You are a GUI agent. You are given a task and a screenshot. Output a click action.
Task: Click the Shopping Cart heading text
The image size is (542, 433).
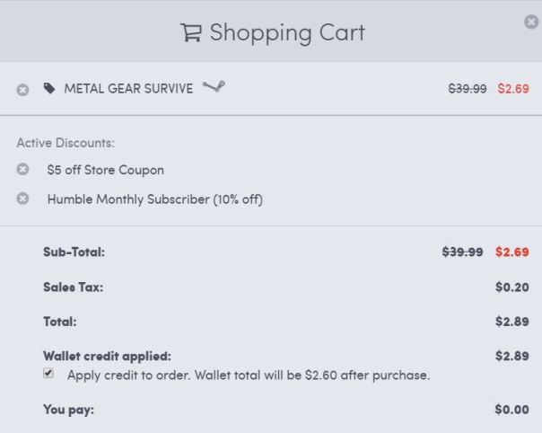point(287,33)
